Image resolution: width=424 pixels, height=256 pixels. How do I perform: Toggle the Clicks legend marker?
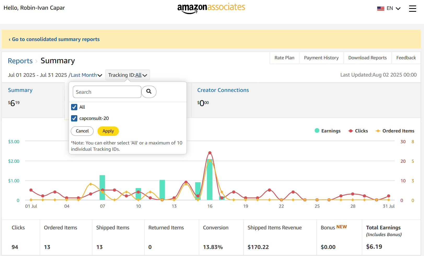[351, 131]
